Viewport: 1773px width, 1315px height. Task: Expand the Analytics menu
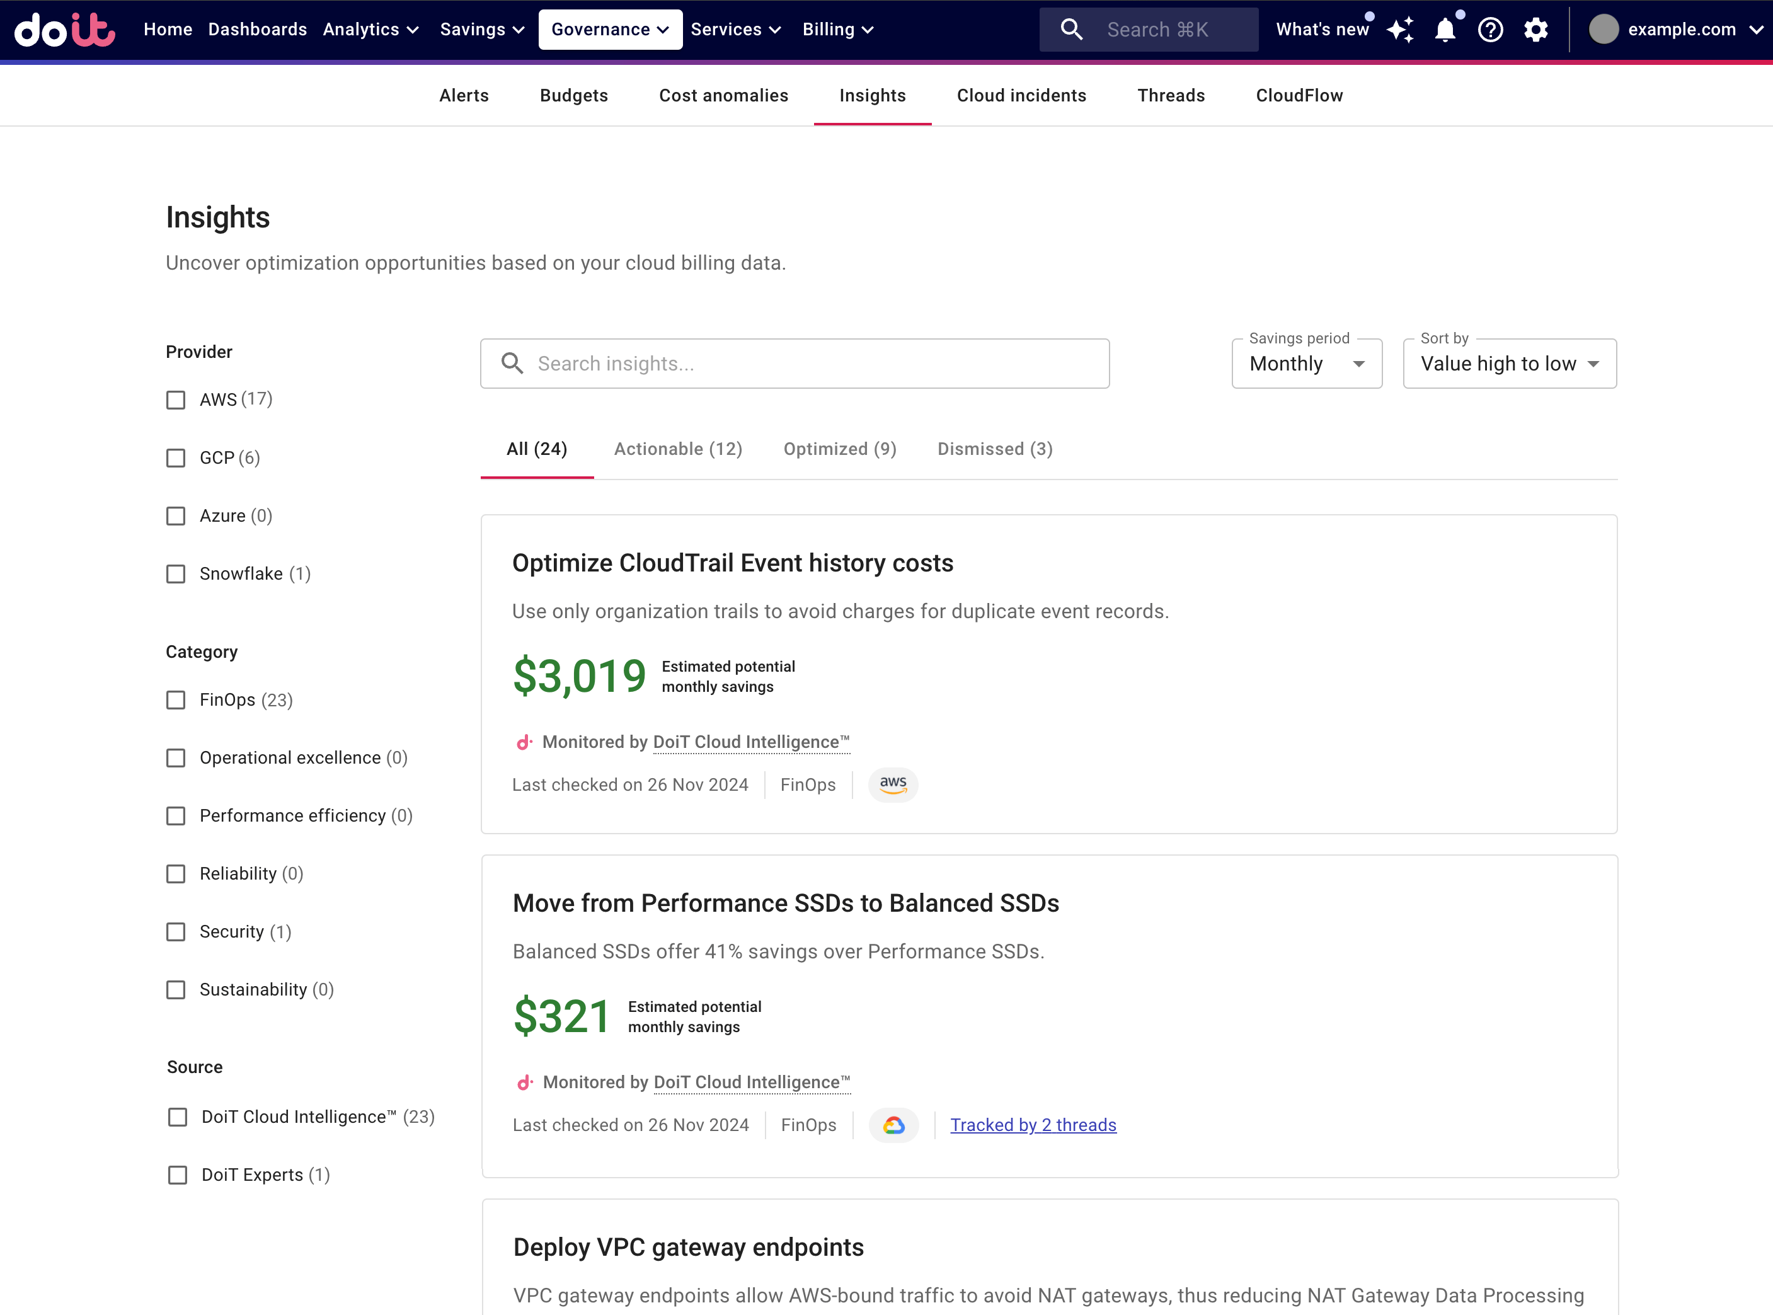(x=371, y=30)
